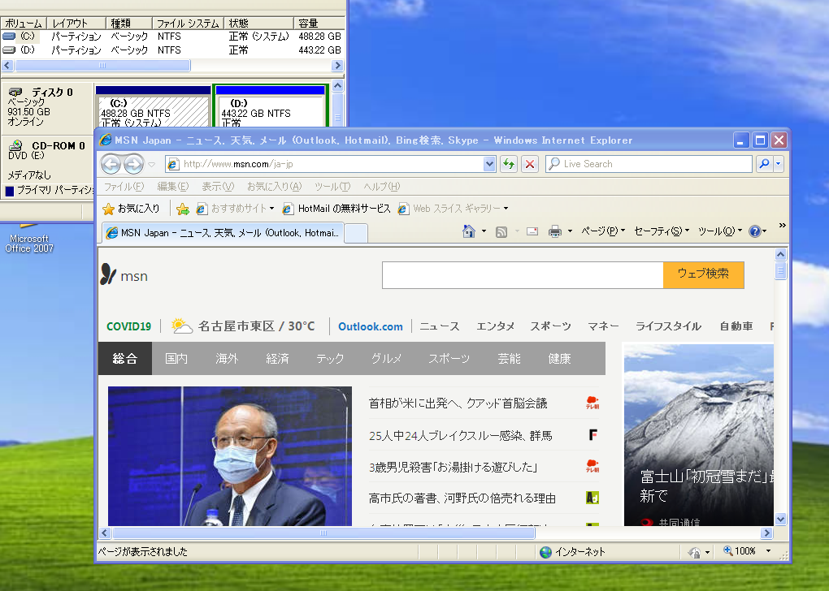Open the 自動車 navigation link
This screenshot has width=829, height=591.
736,326
